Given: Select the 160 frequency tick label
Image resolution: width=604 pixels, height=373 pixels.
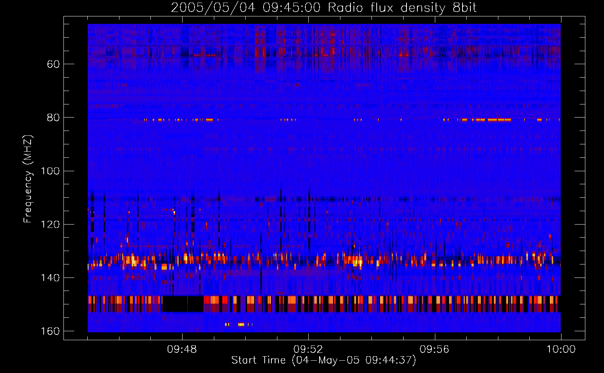Looking at the screenshot, I should 50,331.
